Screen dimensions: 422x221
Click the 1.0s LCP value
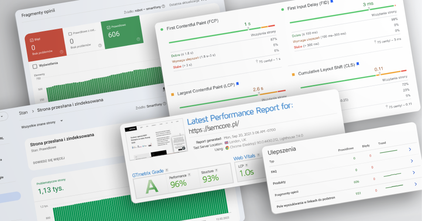pos(246,173)
